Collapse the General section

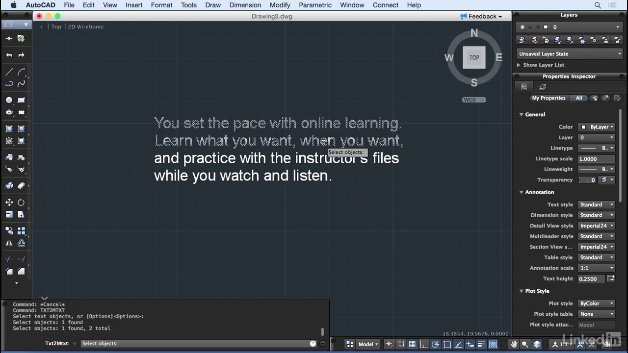(x=521, y=114)
